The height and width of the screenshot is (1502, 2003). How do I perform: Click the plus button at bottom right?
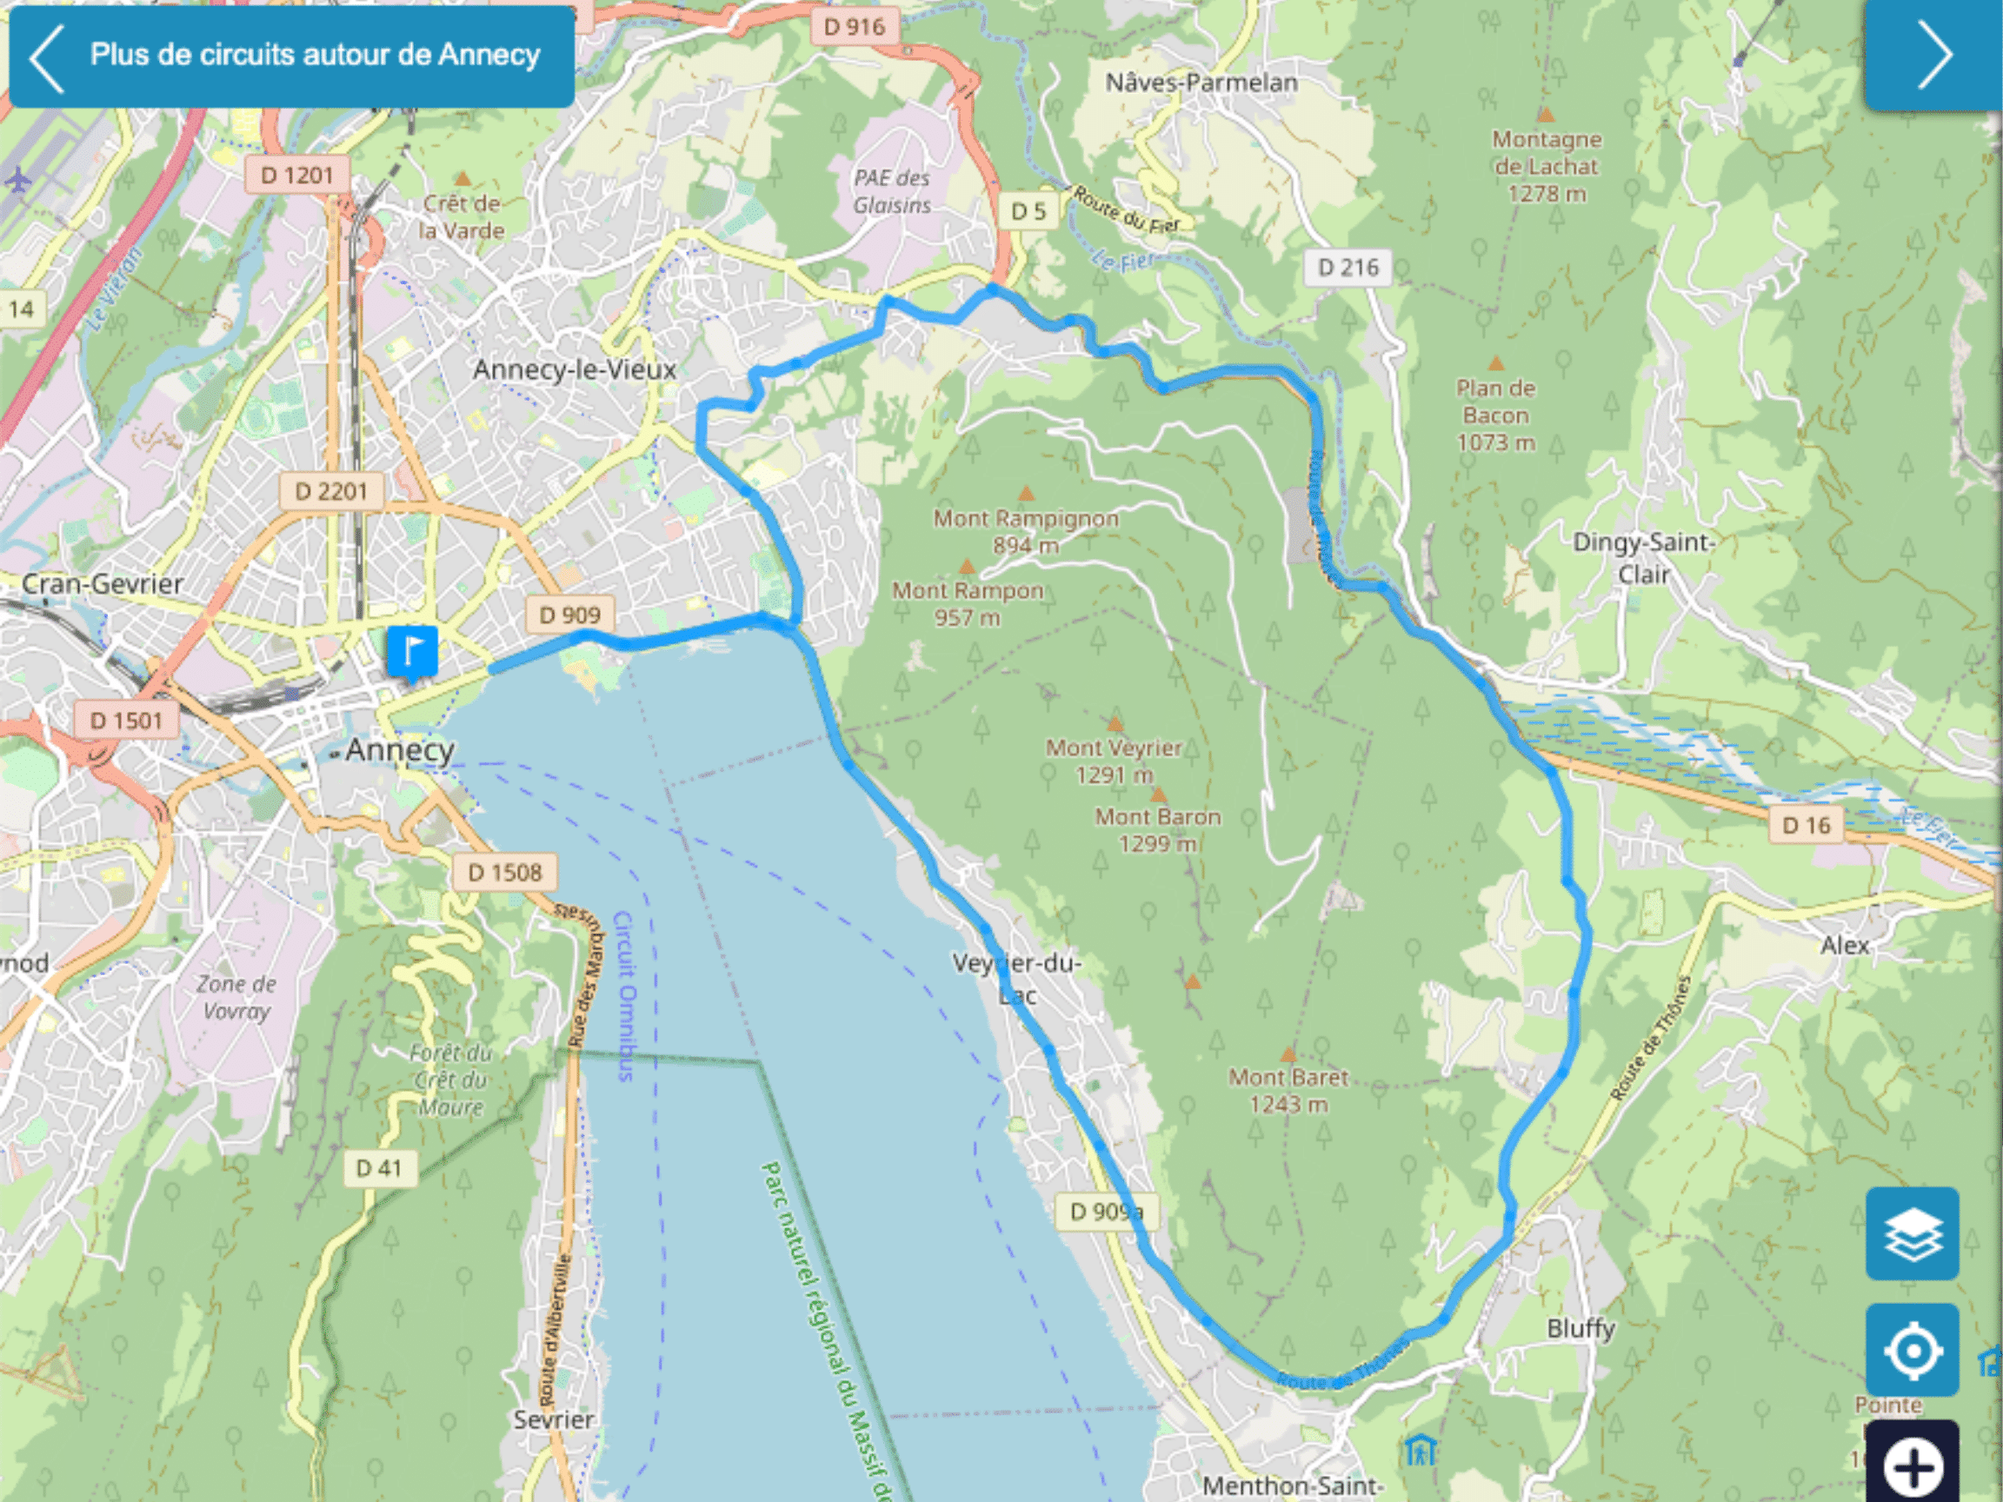pos(1912,1465)
